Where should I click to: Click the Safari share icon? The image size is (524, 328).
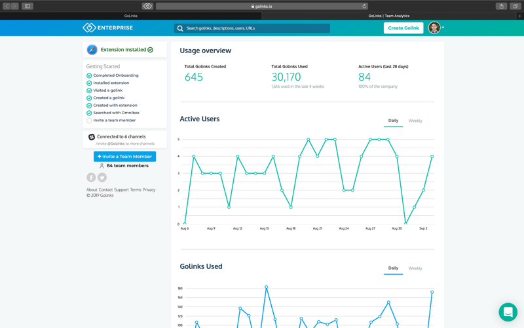[501, 6]
